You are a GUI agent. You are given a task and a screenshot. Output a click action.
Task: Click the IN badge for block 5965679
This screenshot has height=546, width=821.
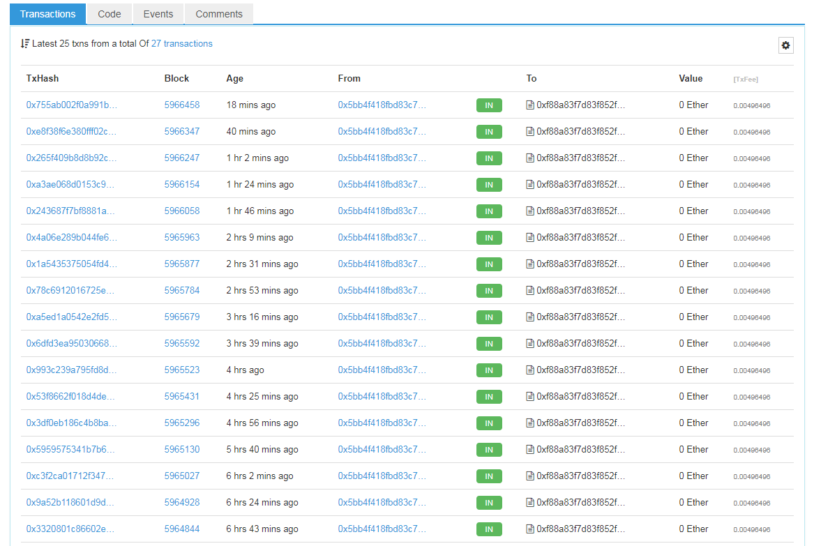(x=489, y=317)
